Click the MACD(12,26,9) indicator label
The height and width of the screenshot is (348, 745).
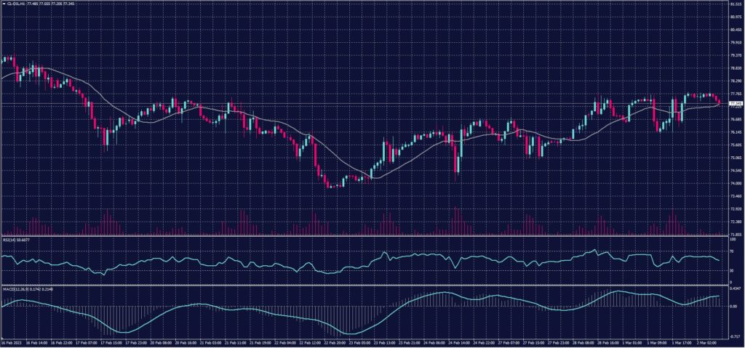coord(12,290)
